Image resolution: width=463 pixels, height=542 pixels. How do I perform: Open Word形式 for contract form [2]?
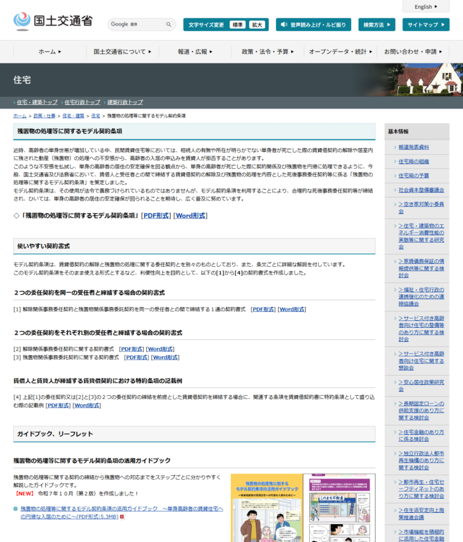pyautogui.click(x=160, y=349)
